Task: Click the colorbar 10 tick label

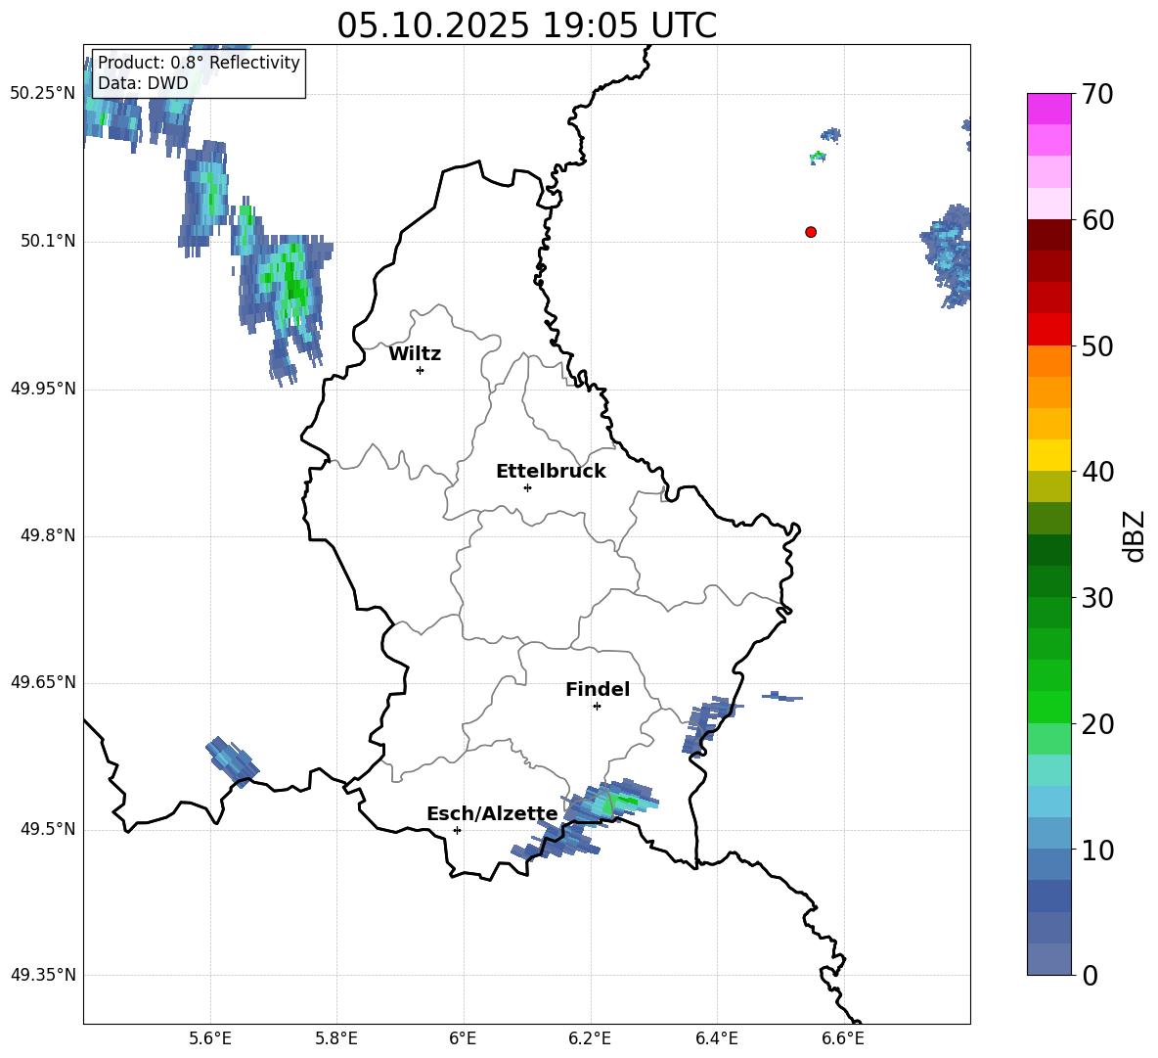Action: click(1096, 850)
